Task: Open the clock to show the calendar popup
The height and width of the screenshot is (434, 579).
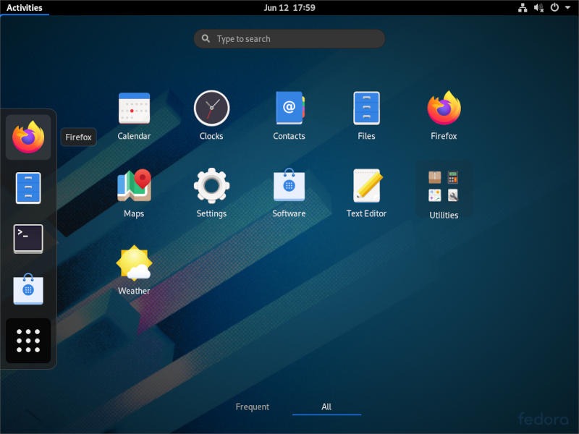Action: point(289,7)
